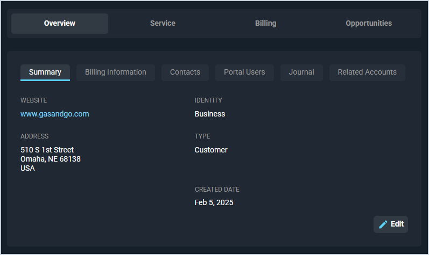Go to the Billing tab
This screenshot has height=255, width=429.
266,24
